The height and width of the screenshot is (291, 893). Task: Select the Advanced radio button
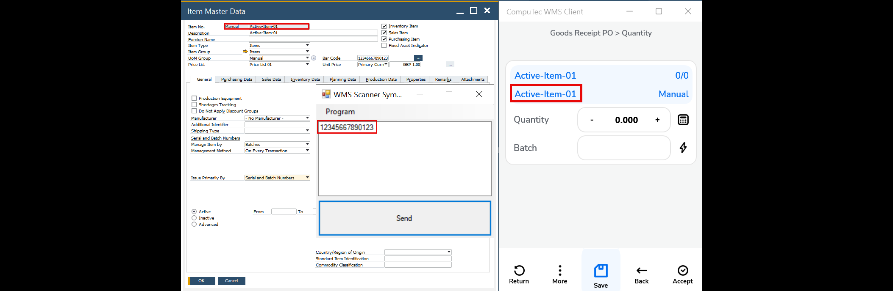pos(194,224)
